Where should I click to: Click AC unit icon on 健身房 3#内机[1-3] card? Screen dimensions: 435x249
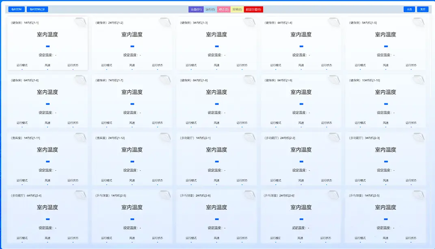coord(249,22)
